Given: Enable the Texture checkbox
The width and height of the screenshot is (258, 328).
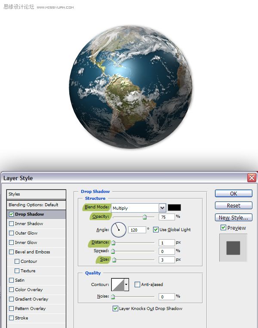Looking at the screenshot, I should tap(17, 271).
